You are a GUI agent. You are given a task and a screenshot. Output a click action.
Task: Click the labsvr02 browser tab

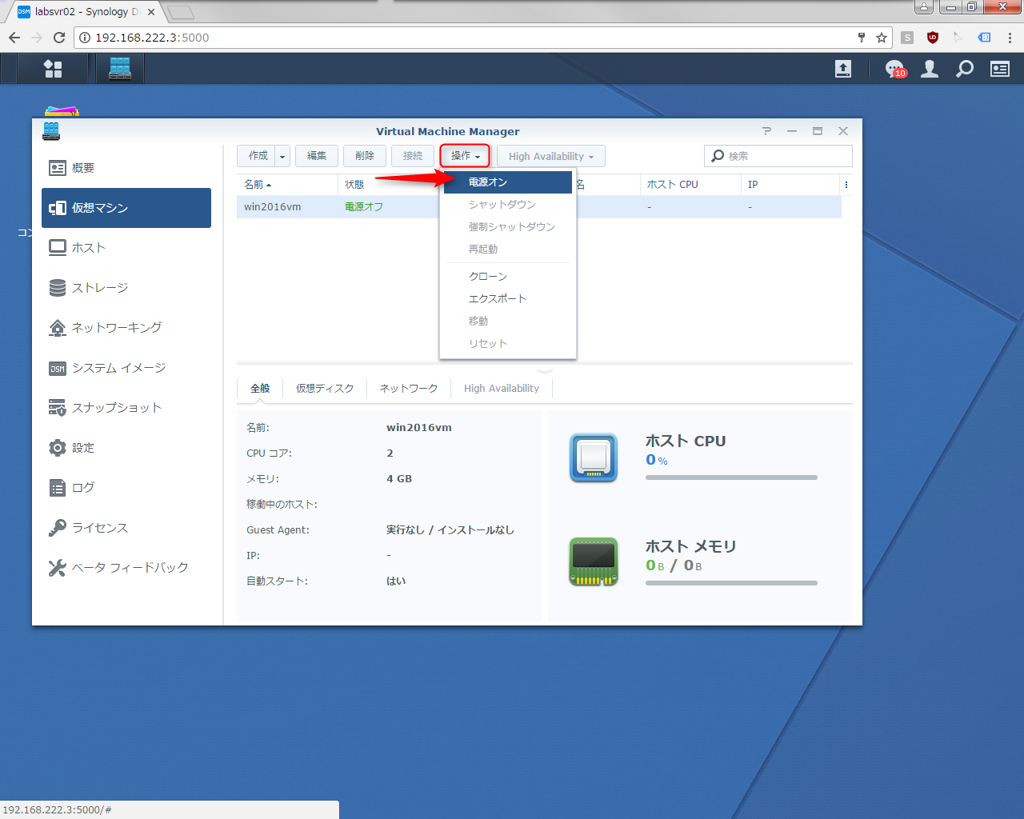click(x=86, y=12)
